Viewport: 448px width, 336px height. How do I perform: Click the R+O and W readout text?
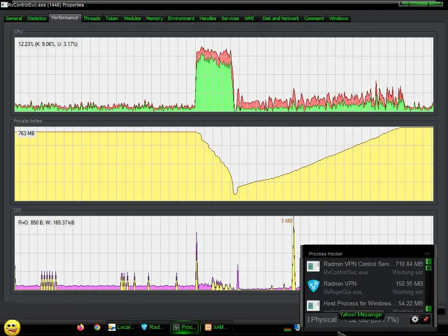click(46, 223)
